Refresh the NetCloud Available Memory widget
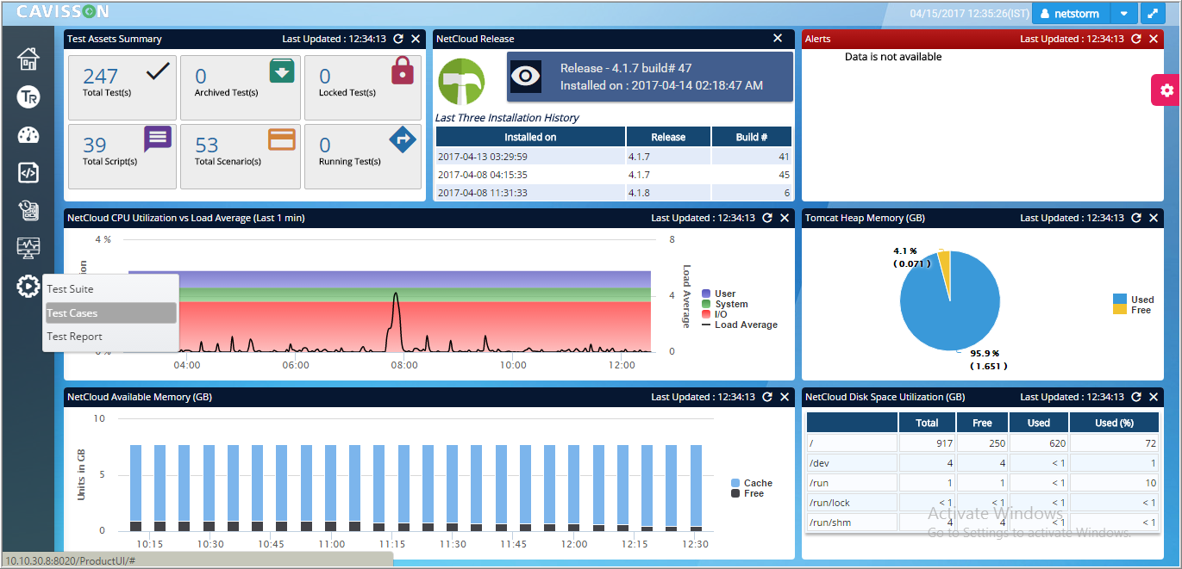 pyautogui.click(x=767, y=397)
